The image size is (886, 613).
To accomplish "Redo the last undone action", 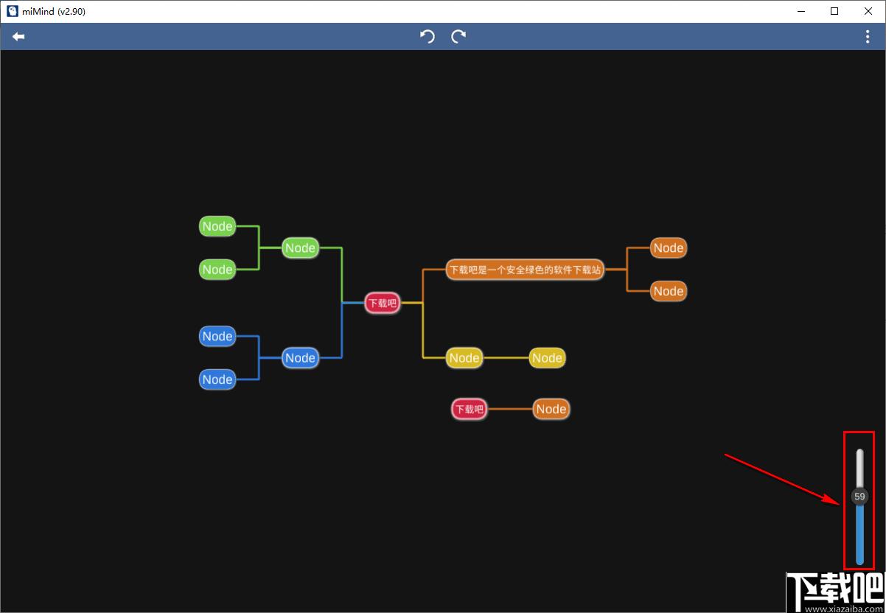I will pyautogui.click(x=458, y=36).
